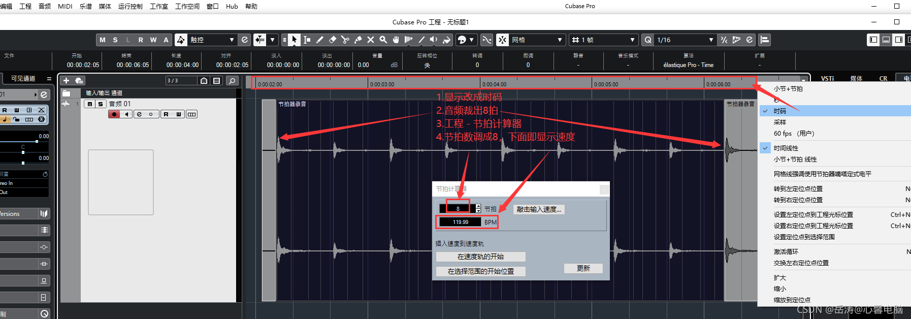
Task: Click the 敲击输入速度 button
Action: (539, 209)
